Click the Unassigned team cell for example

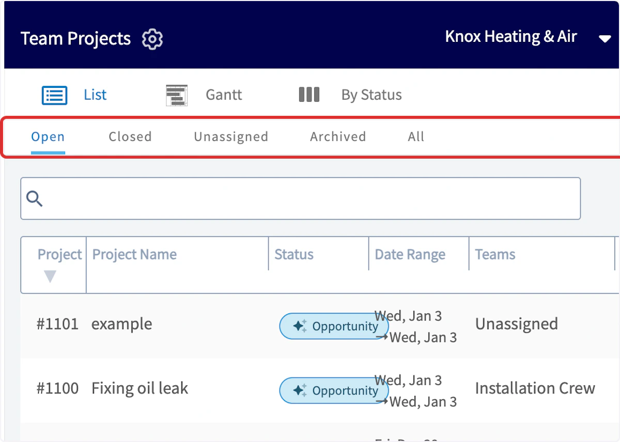[x=517, y=324]
